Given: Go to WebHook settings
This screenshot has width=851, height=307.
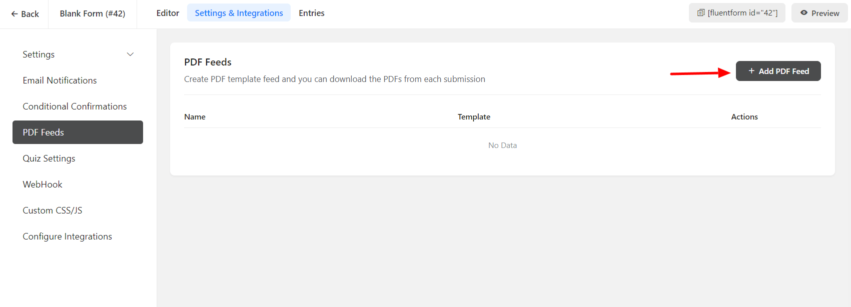Looking at the screenshot, I should click(x=43, y=184).
